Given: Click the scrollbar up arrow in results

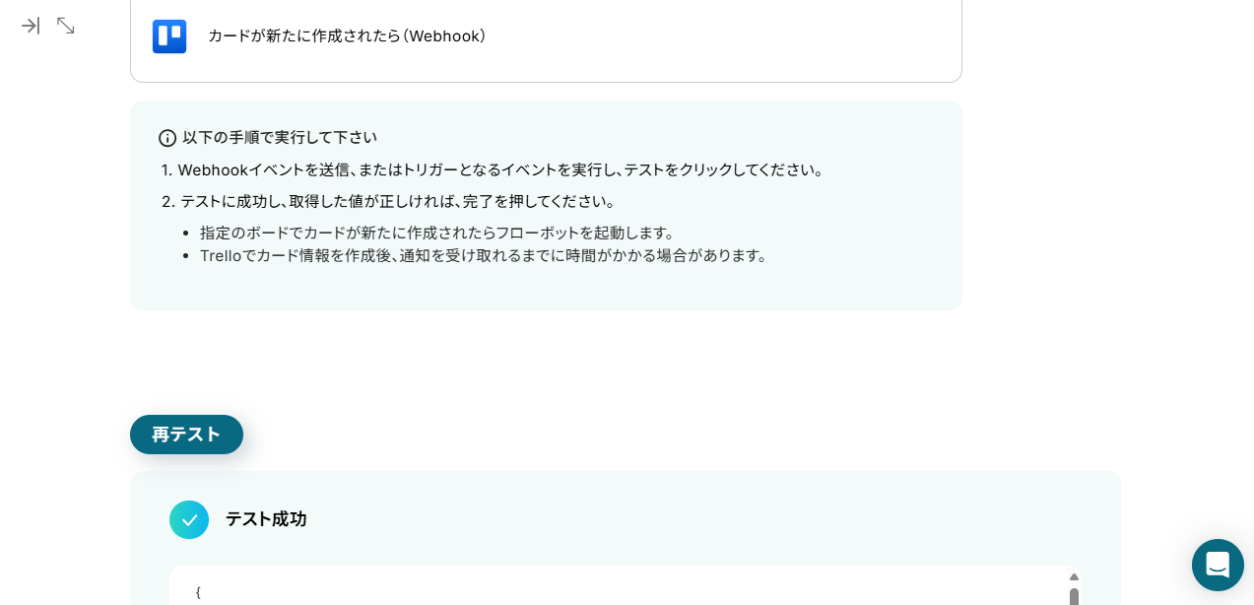Looking at the screenshot, I should pyautogui.click(x=1074, y=577).
